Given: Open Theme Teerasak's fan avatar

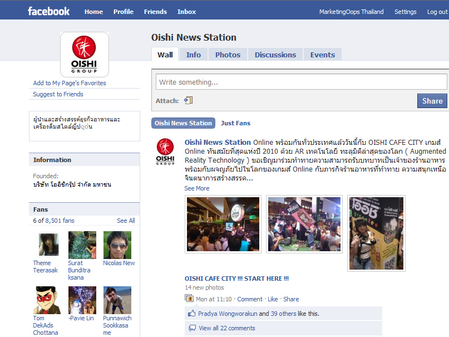Looking at the screenshot, I should click(x=48, y=245).
